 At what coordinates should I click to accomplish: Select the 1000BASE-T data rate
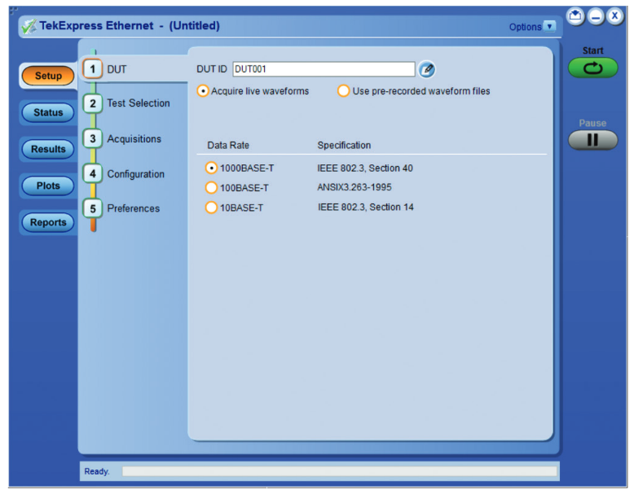point(211,168)
